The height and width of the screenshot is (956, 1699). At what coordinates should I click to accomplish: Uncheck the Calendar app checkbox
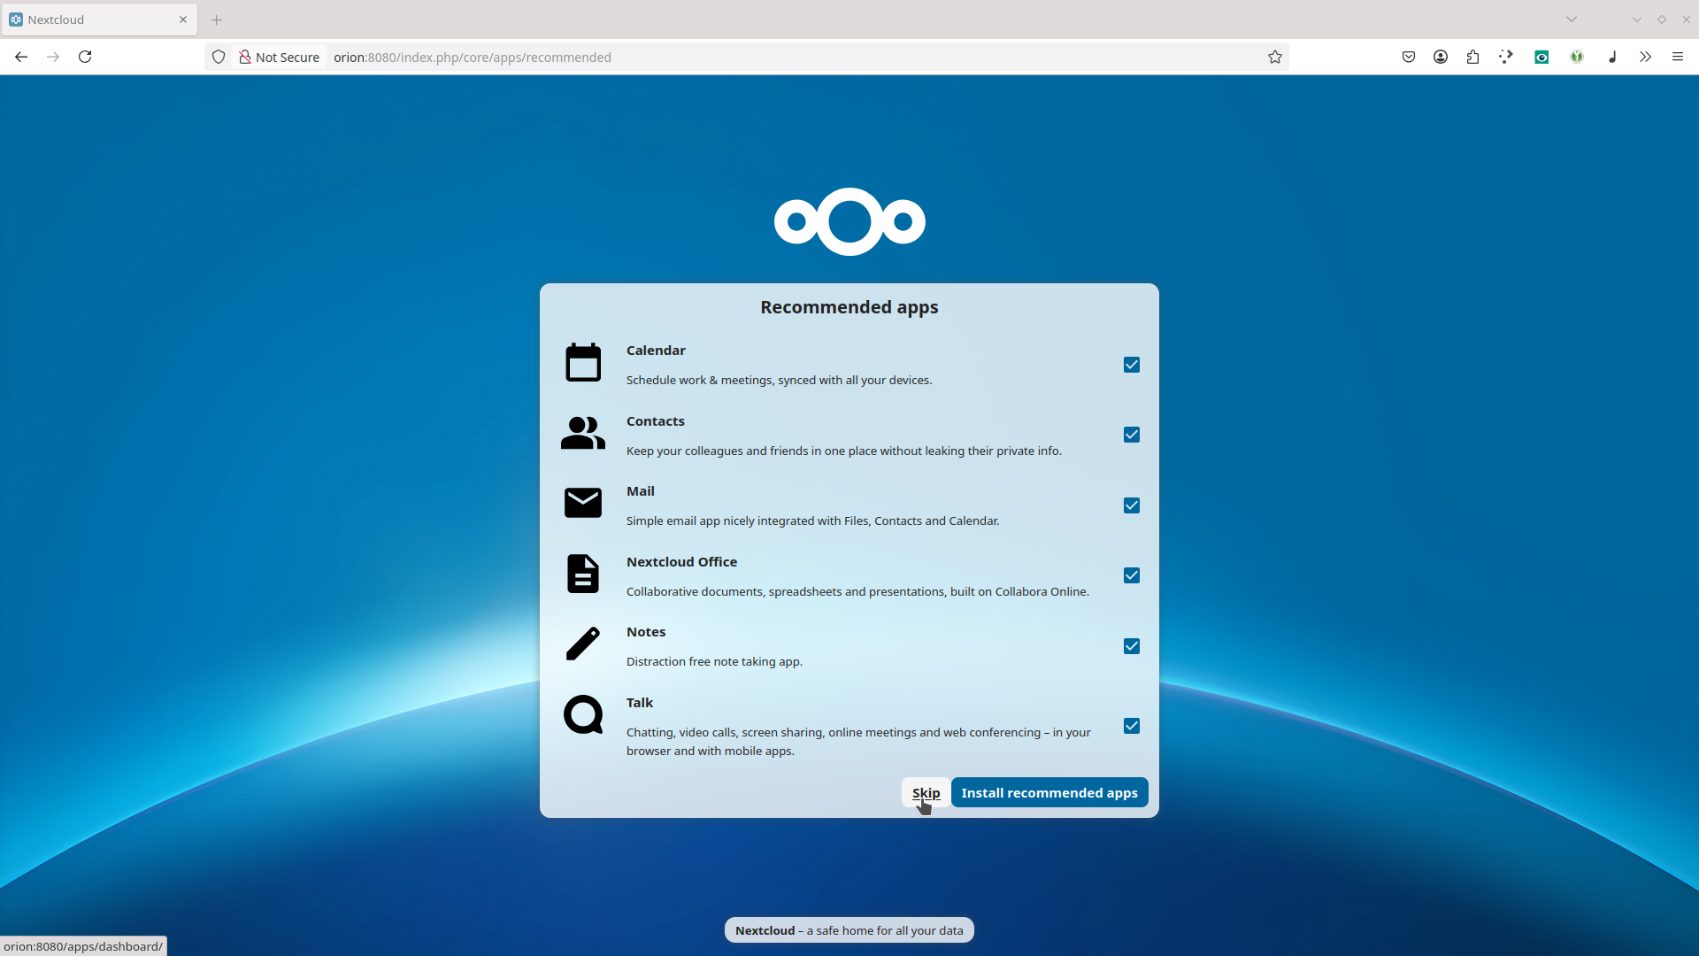tap(1132, 365)
